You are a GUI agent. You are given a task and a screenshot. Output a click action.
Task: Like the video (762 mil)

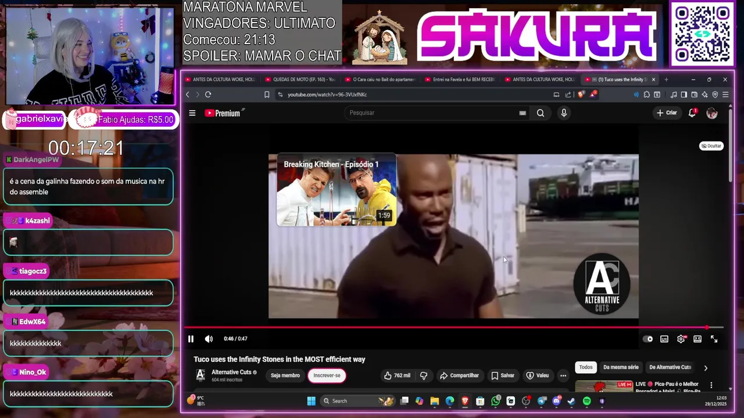pos(397,376)
